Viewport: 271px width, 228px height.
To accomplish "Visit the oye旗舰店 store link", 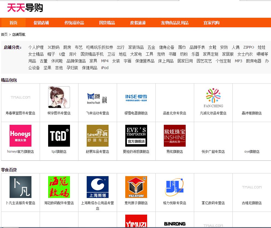I will click(252, 152).
